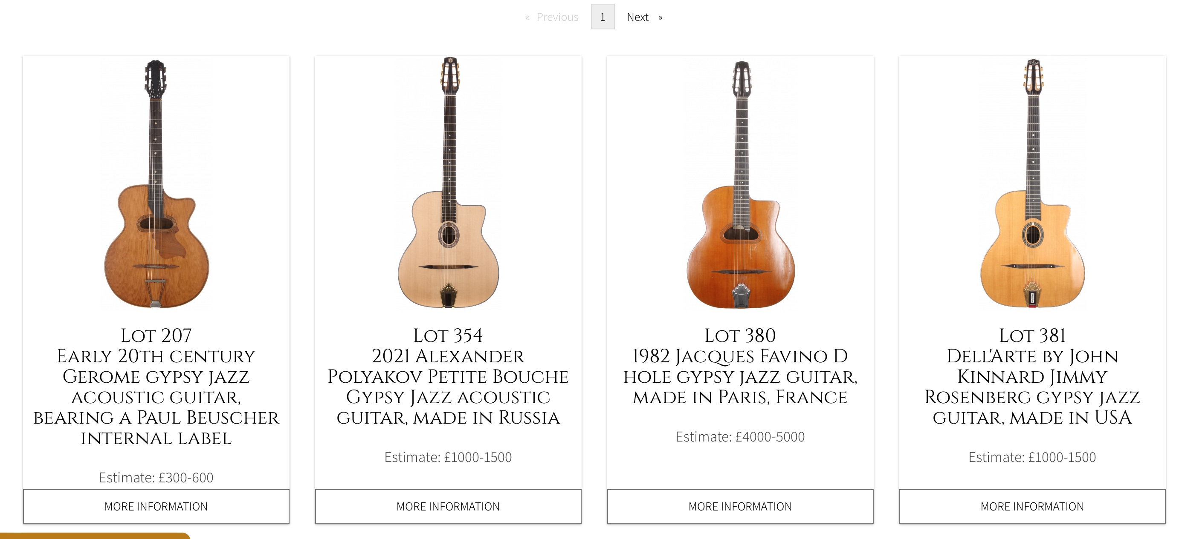Open the Lot 380 Jacques Favino title

pos(740,366)
